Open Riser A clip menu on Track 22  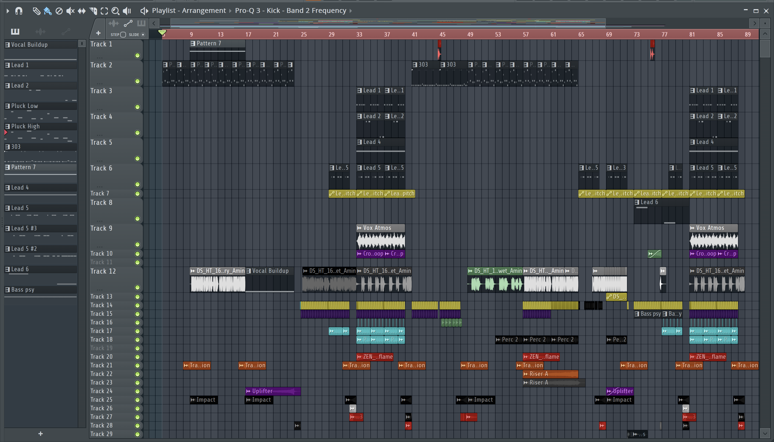coord(525,374)
